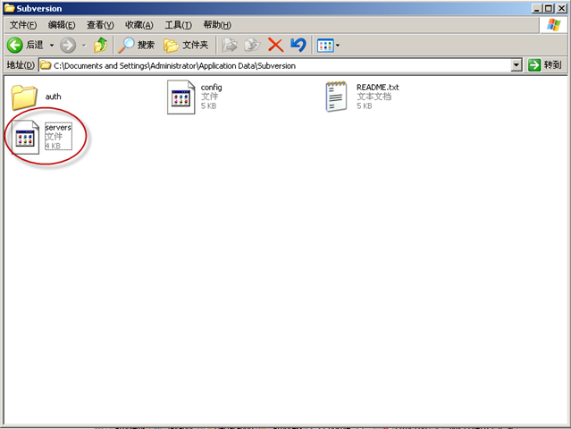Click the red Delete X icon
Screen dimensions: 571x429
pyautogui.click(x=275, y=46)
